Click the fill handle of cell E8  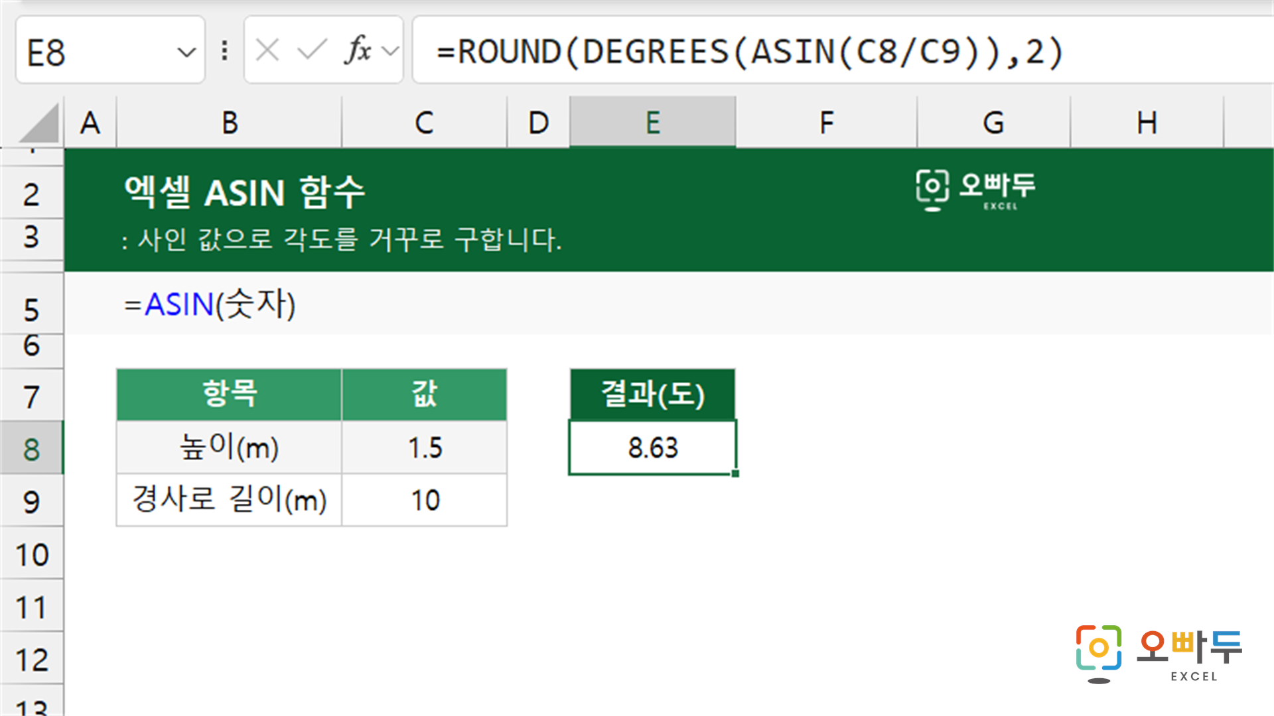tap(735, 473)
